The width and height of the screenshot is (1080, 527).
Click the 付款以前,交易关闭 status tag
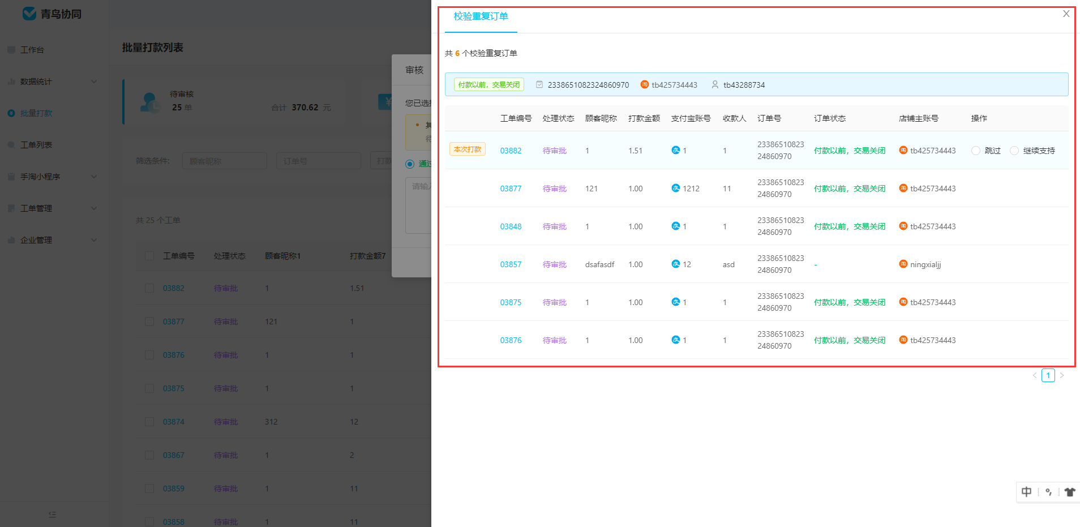click(x=489, y=84)
